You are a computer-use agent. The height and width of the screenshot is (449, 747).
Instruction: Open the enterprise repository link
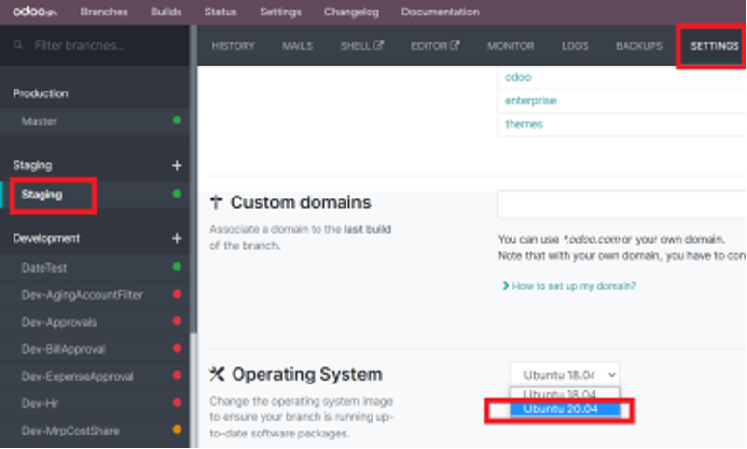point(531,101)
